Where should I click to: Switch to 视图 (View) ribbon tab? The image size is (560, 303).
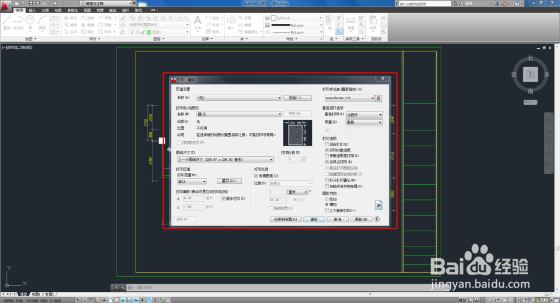click(87, 11)
